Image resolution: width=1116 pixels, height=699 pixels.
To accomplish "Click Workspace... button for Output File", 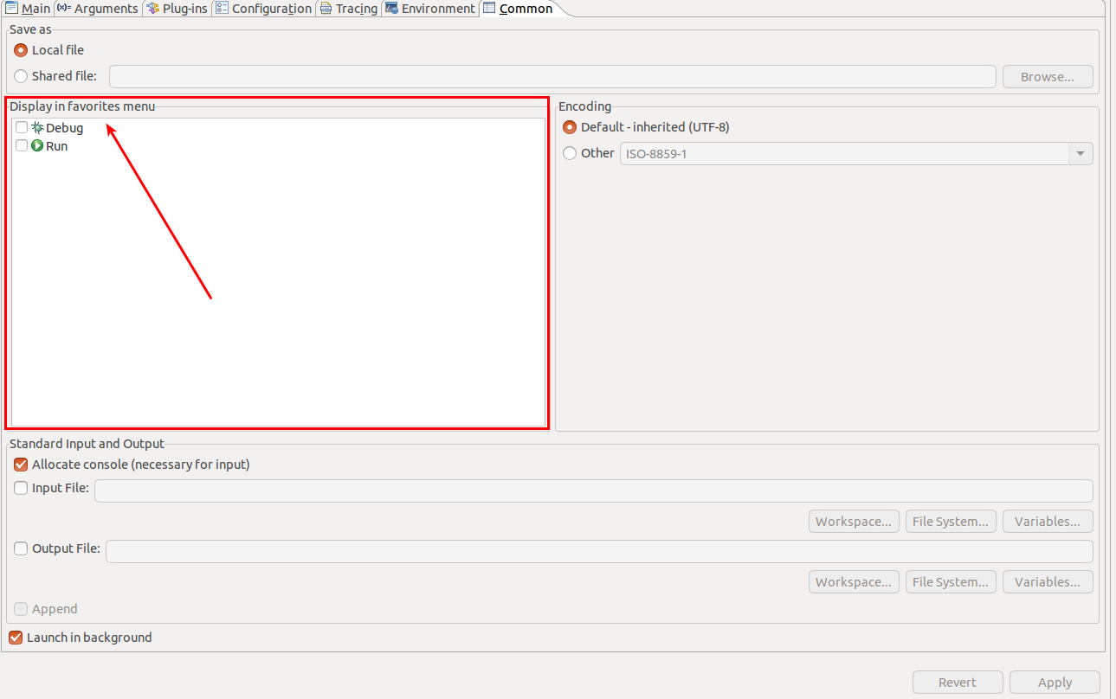I will (x=854, y=582).
